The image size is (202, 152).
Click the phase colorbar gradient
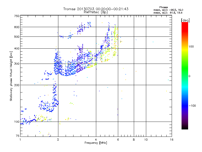[185, 76]
